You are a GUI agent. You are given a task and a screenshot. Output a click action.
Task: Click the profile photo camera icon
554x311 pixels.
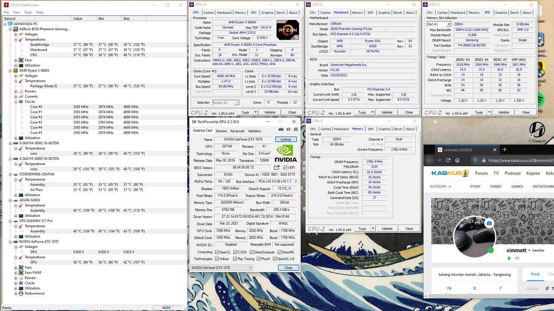click(489, 223)
